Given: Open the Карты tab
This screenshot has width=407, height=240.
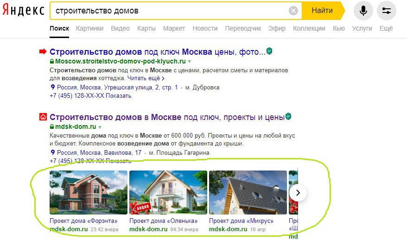Looking at the screenshot, I should tap(146, 29).
